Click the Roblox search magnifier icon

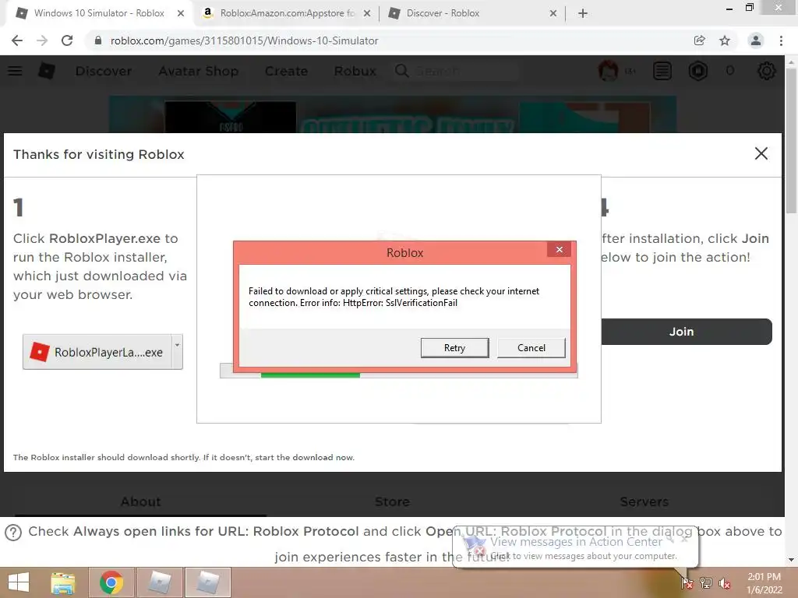(401, 71)
